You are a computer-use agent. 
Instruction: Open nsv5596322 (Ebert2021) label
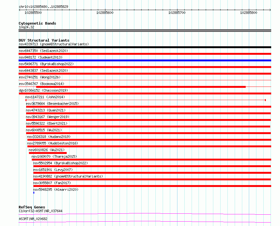(x=47, y=123)
